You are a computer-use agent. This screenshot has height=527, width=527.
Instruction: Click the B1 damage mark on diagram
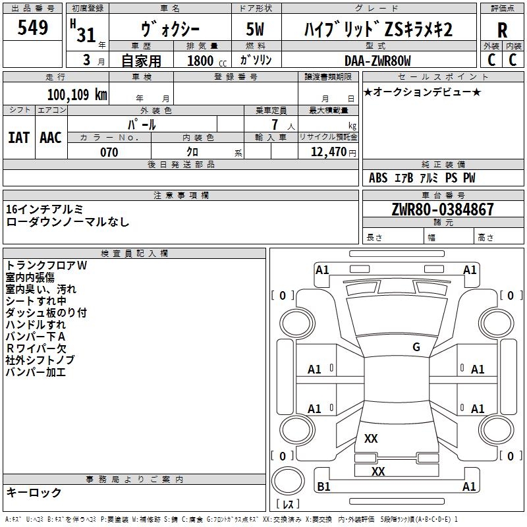(x=323, y=487)
